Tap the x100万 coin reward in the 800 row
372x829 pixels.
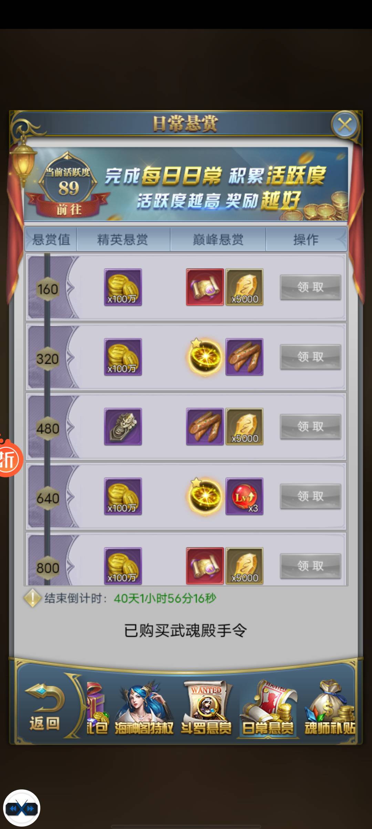click(123, 566)
